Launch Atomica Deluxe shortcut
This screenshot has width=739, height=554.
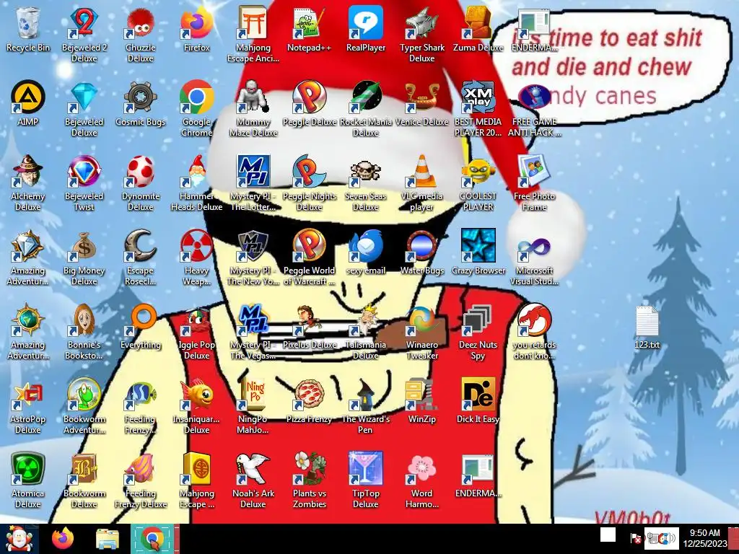pyautogui.click(x=28, y=480)
